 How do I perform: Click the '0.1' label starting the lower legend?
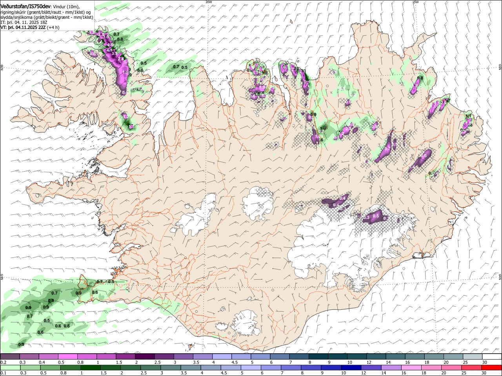click(4, 373)
